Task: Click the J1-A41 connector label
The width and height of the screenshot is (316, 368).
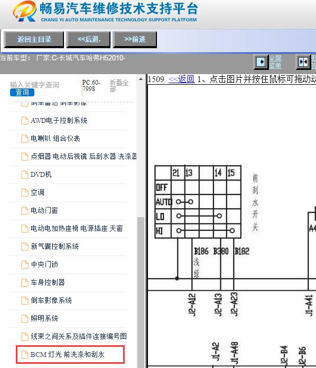Action: (x=309, y=306)
